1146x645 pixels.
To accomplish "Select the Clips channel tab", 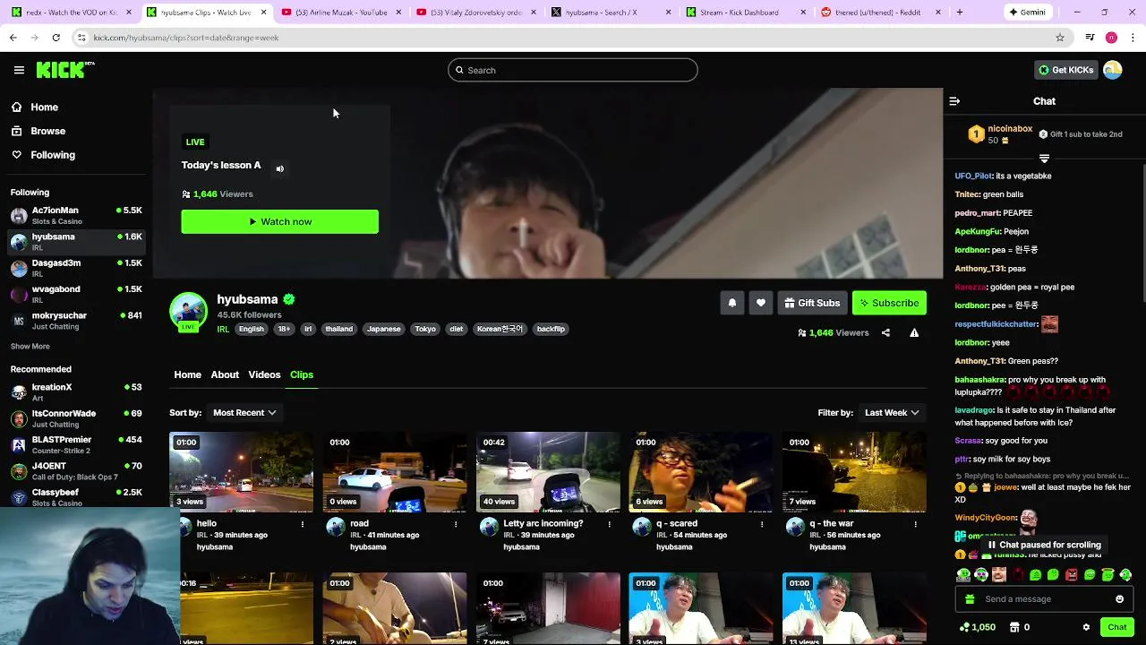I will point(302,374).
